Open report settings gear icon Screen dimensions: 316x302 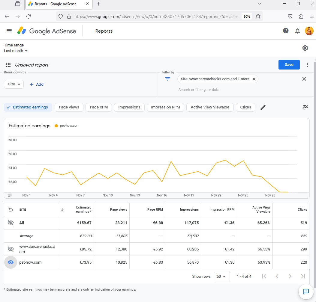pos(305,48)
